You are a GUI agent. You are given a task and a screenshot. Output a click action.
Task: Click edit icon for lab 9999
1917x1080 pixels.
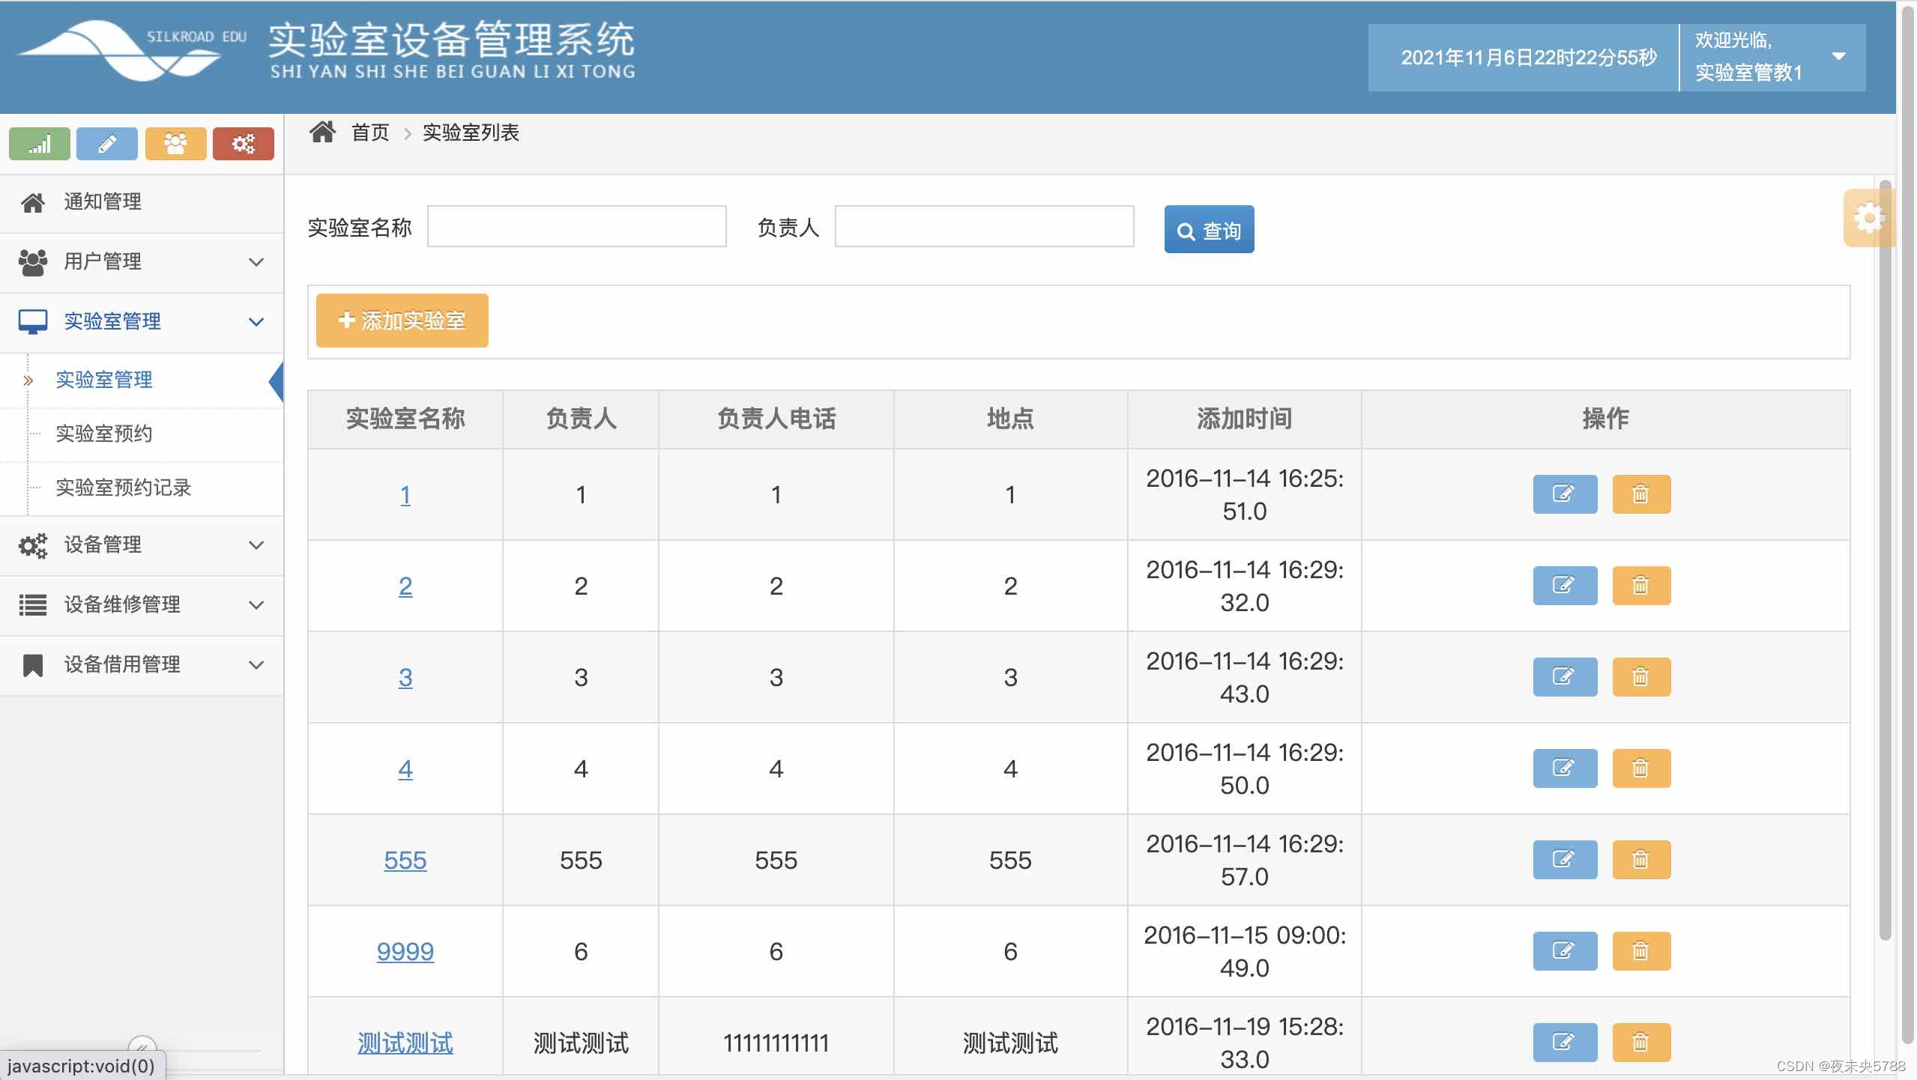coord(1564,951)
